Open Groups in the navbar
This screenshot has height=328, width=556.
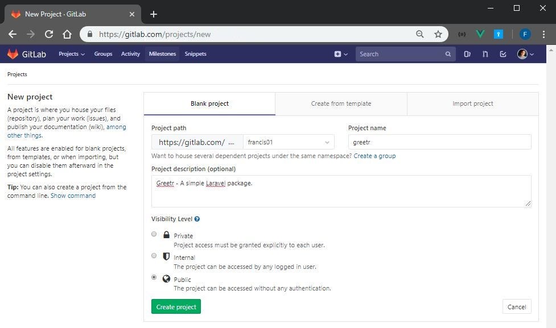click(x=103, y=54)
